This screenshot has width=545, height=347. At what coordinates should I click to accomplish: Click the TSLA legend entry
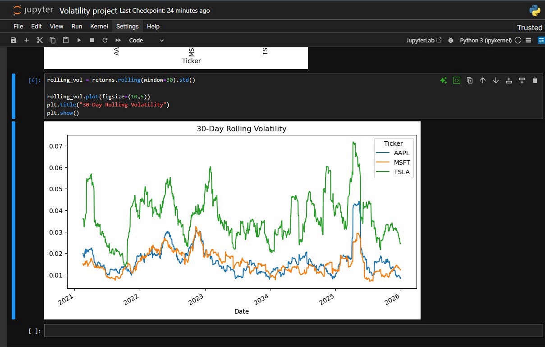pyautogui.click(x=393, y=172)
